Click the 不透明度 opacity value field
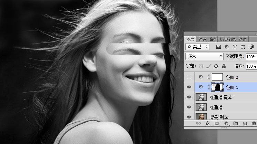Screen dimensions: 257x144 [x=251, y=56]
